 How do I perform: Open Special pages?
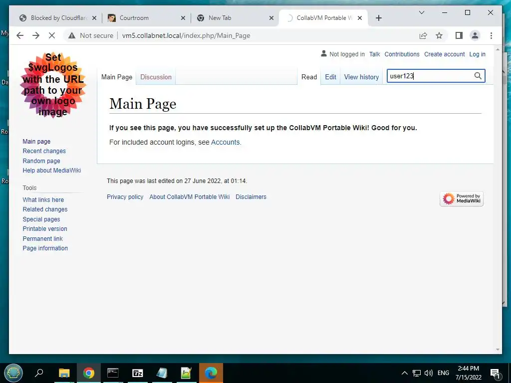click(41, 219)
